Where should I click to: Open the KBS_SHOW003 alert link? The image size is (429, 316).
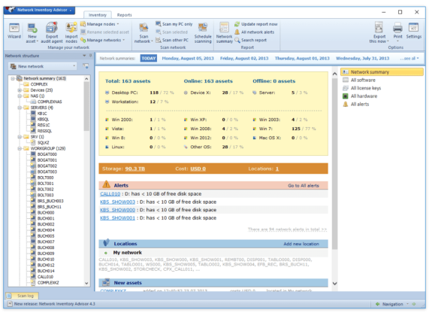117,202
